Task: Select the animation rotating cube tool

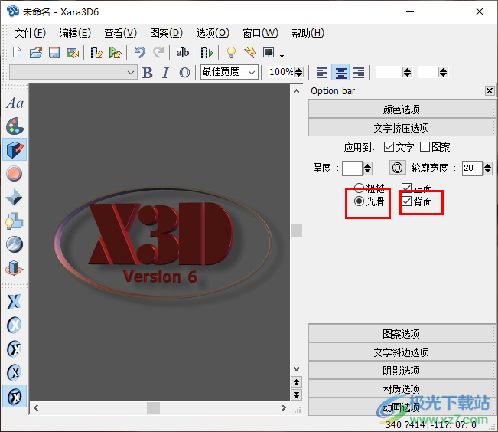Action: pos(15,268)
